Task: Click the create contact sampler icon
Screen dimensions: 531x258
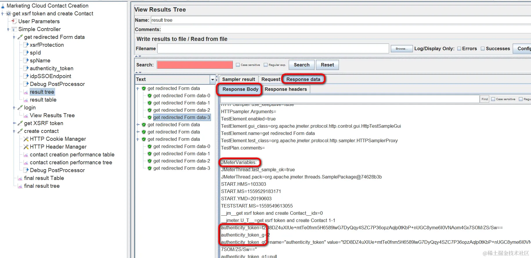Action: point(20,131)
